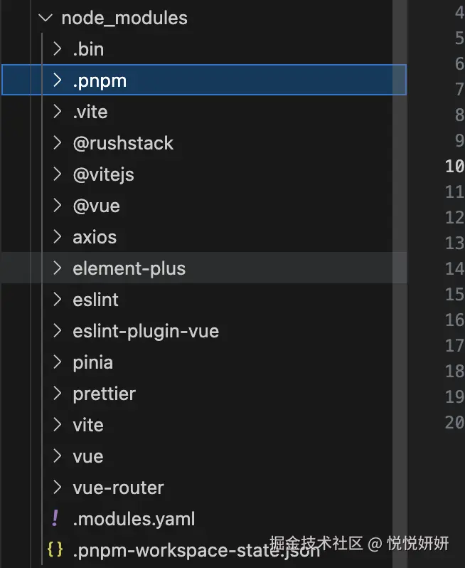Expand the .vite folder arrow

[58, 112]
